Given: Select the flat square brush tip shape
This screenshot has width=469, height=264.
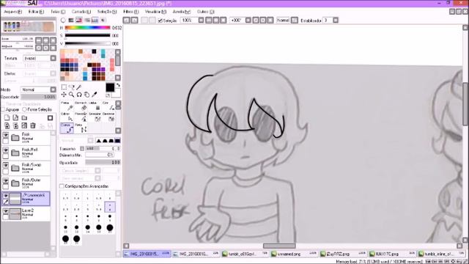Looking at the screenshot, I should (117, 140).
